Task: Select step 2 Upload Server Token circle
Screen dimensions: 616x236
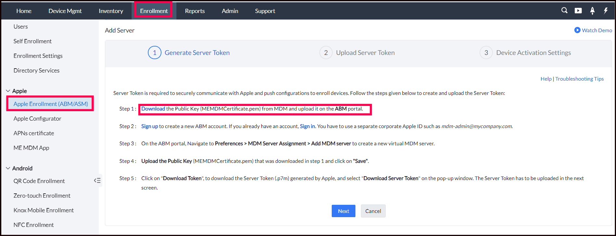Action: pos(326,53)
